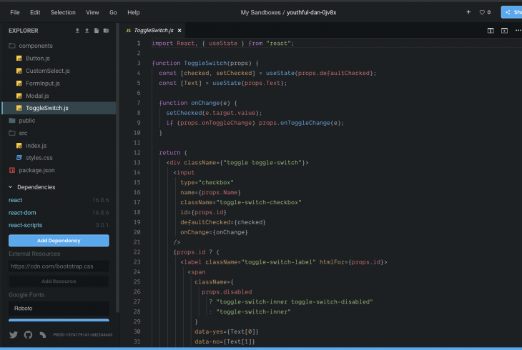The height and width of the screenshot is (350, 522).
Task: Open FormInput.js in the explorer
Action: [x=43, y=84]
